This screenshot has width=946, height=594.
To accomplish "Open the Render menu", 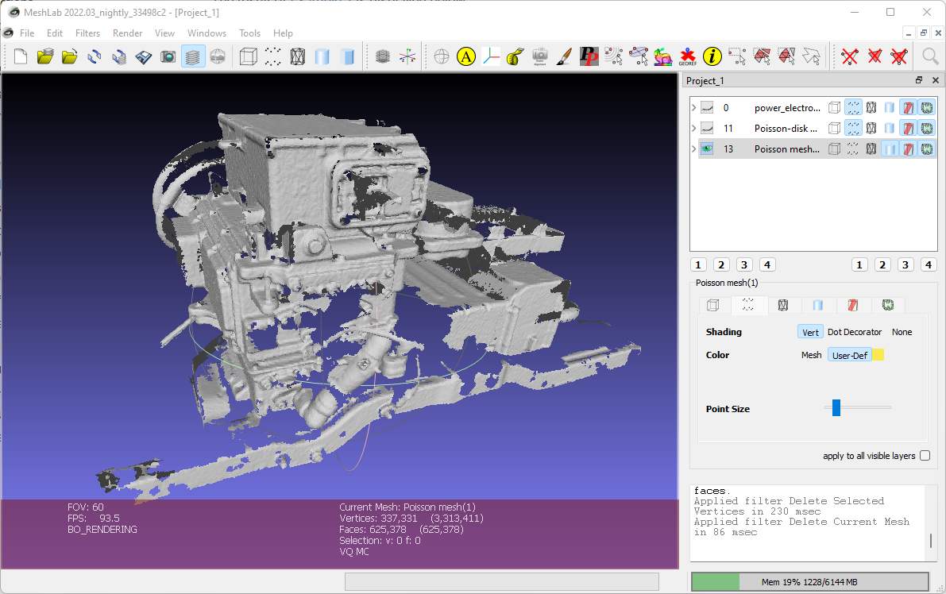I will point(127,33).
